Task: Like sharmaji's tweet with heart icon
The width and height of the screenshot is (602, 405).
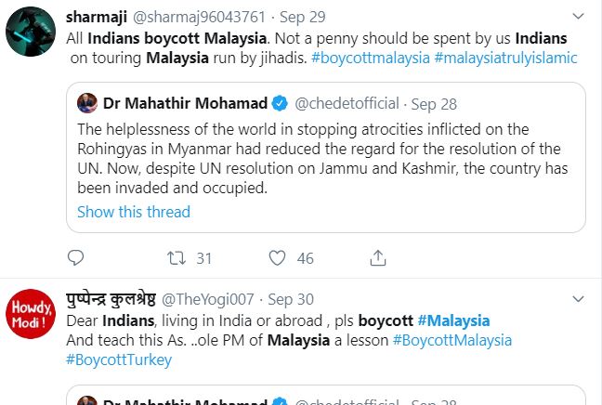Action: tap(277, 257)
